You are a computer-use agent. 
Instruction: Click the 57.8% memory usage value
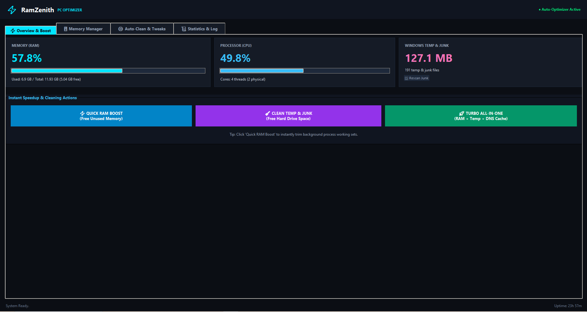27,58
